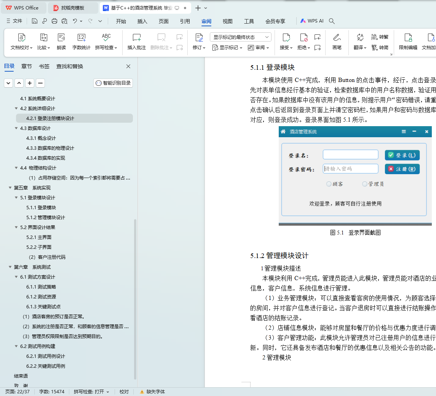Open the 开始 ribbon tab
Image resolution: width=436 pixels, height=396 pixels.
pos(121,21)
